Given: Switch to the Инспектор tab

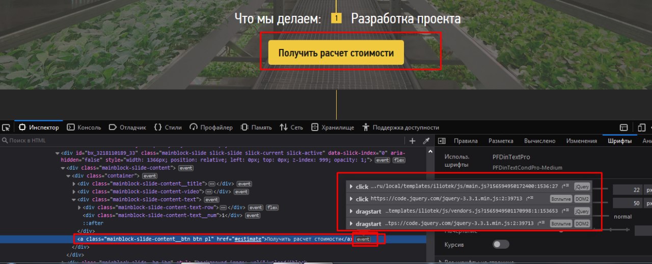Looking at the screenshot, I should tap(39, 127).
